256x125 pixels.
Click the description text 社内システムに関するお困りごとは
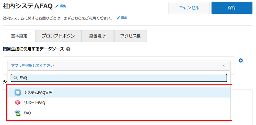[x=58, y=18]
